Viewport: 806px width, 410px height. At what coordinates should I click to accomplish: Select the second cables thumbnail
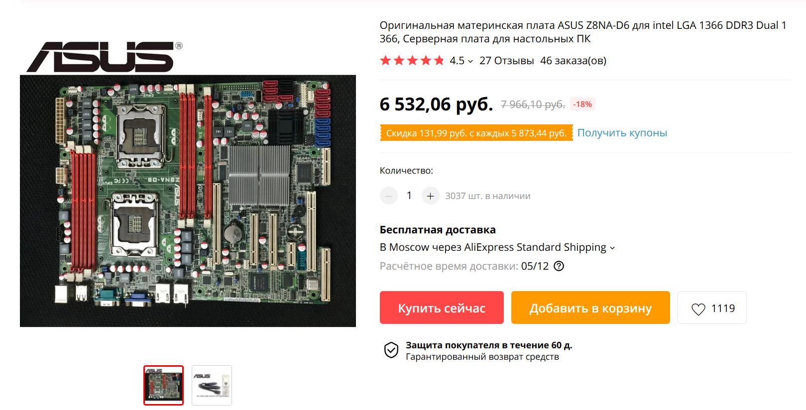click(212, 385)
